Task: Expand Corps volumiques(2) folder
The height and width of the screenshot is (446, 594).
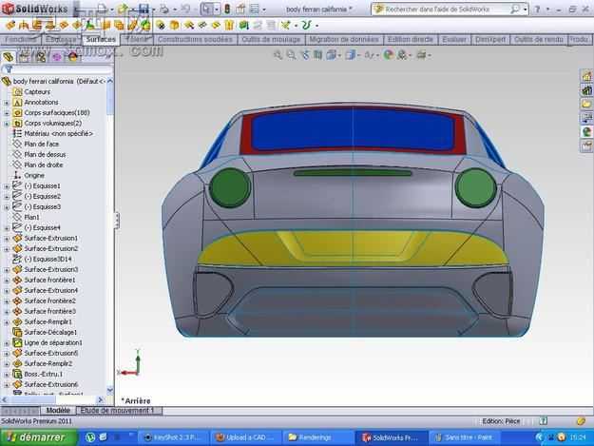Action: 7,124
